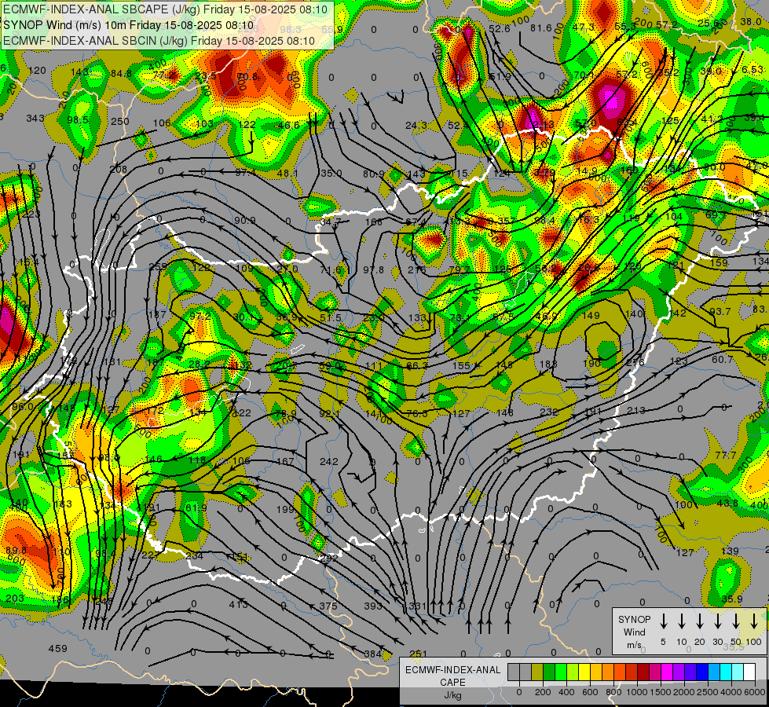Click the map value '343'
This screenshot has width=769, height=707.
[x=35, y=119]
